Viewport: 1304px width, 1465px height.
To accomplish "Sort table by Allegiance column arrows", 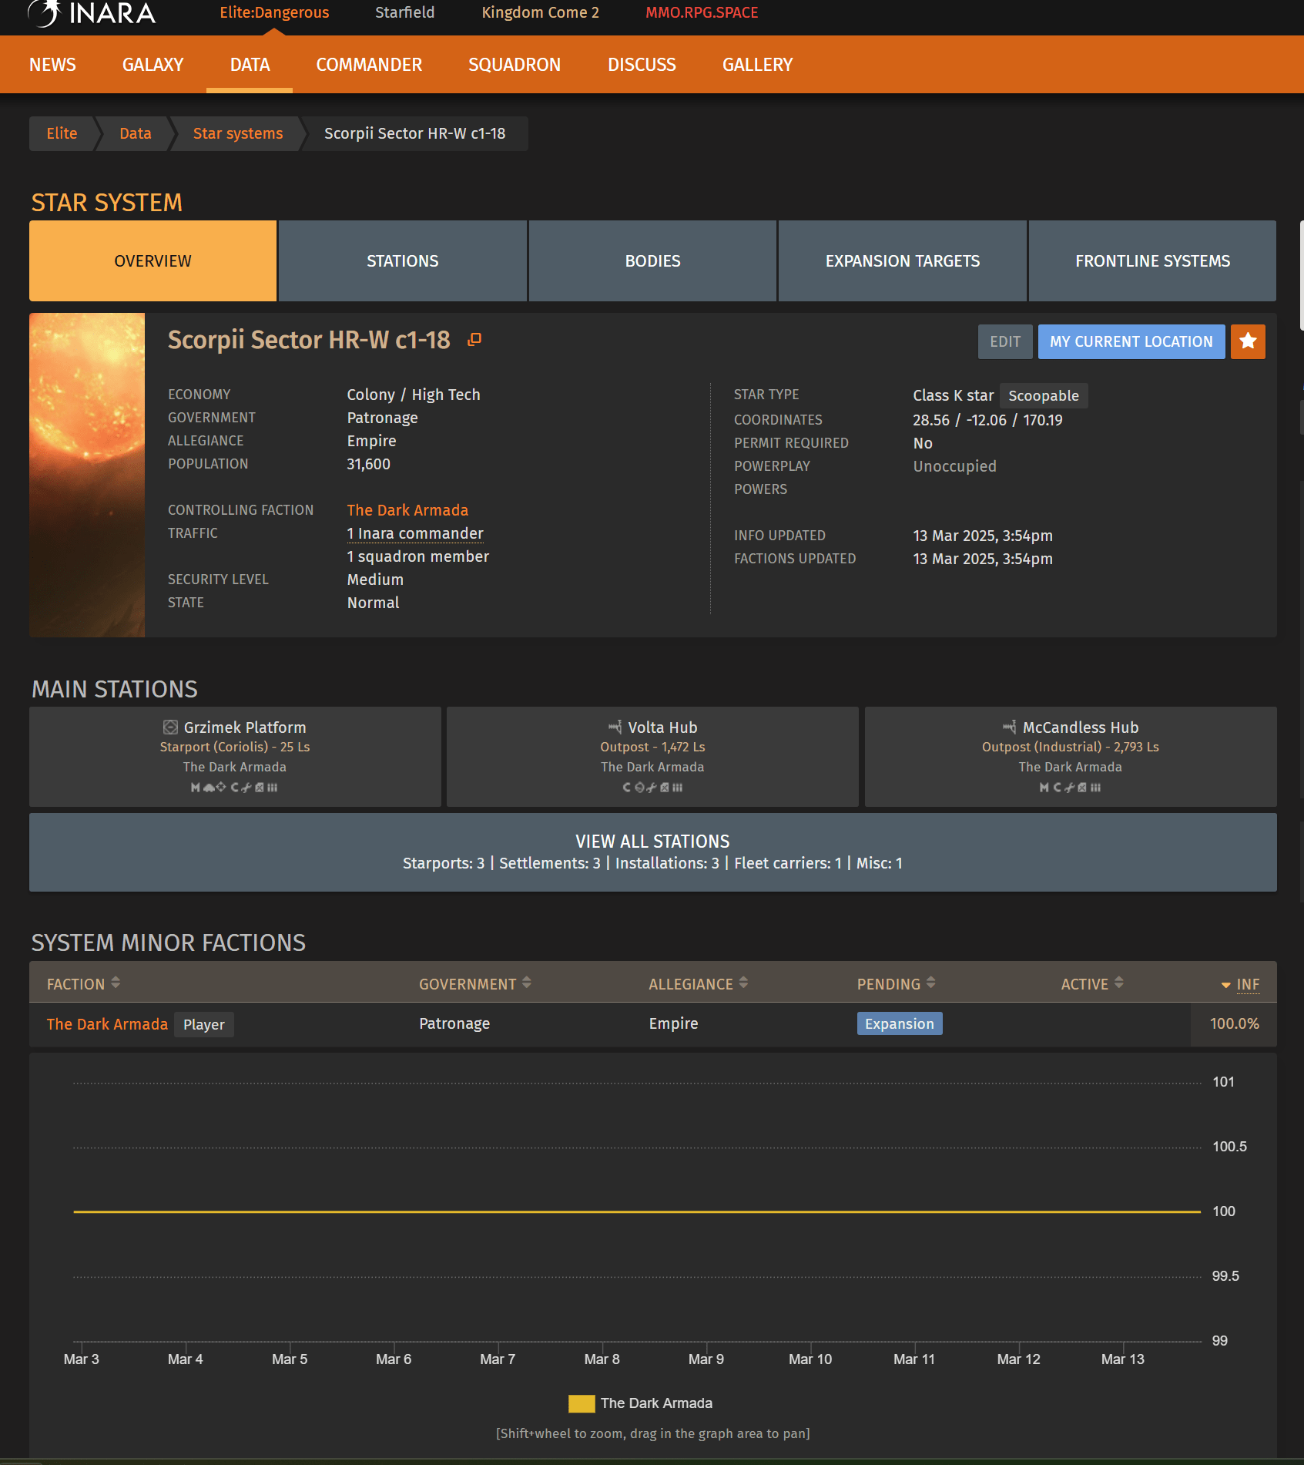I will click(743, 983).
